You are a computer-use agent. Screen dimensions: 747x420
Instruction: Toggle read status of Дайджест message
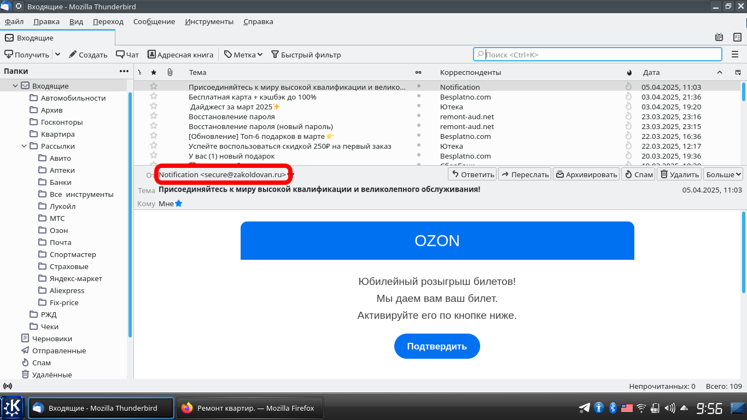pyautogui.click(x=419, y=107)
